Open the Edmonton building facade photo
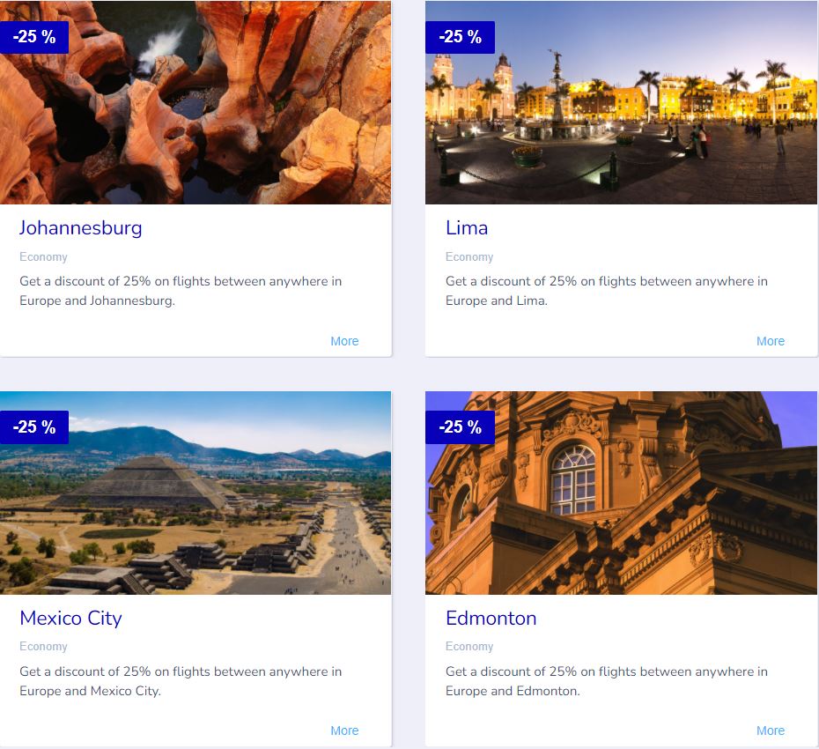The height and width of the screenshot is (749, 819). [621, 493]
